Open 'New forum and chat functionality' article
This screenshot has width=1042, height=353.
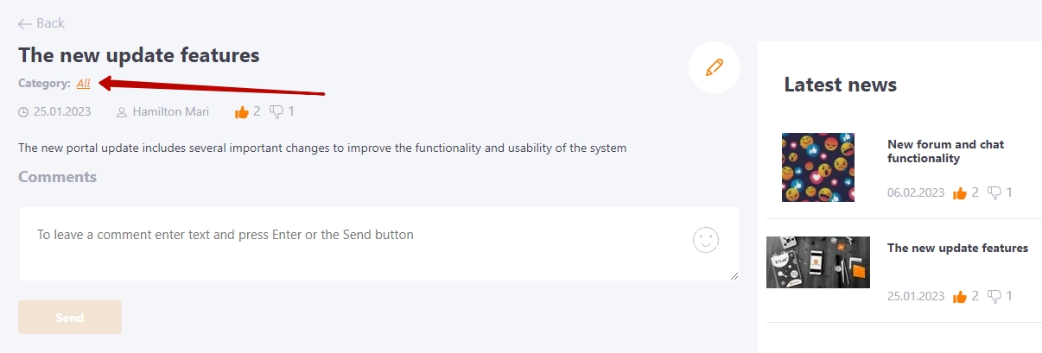click(946, 151)
